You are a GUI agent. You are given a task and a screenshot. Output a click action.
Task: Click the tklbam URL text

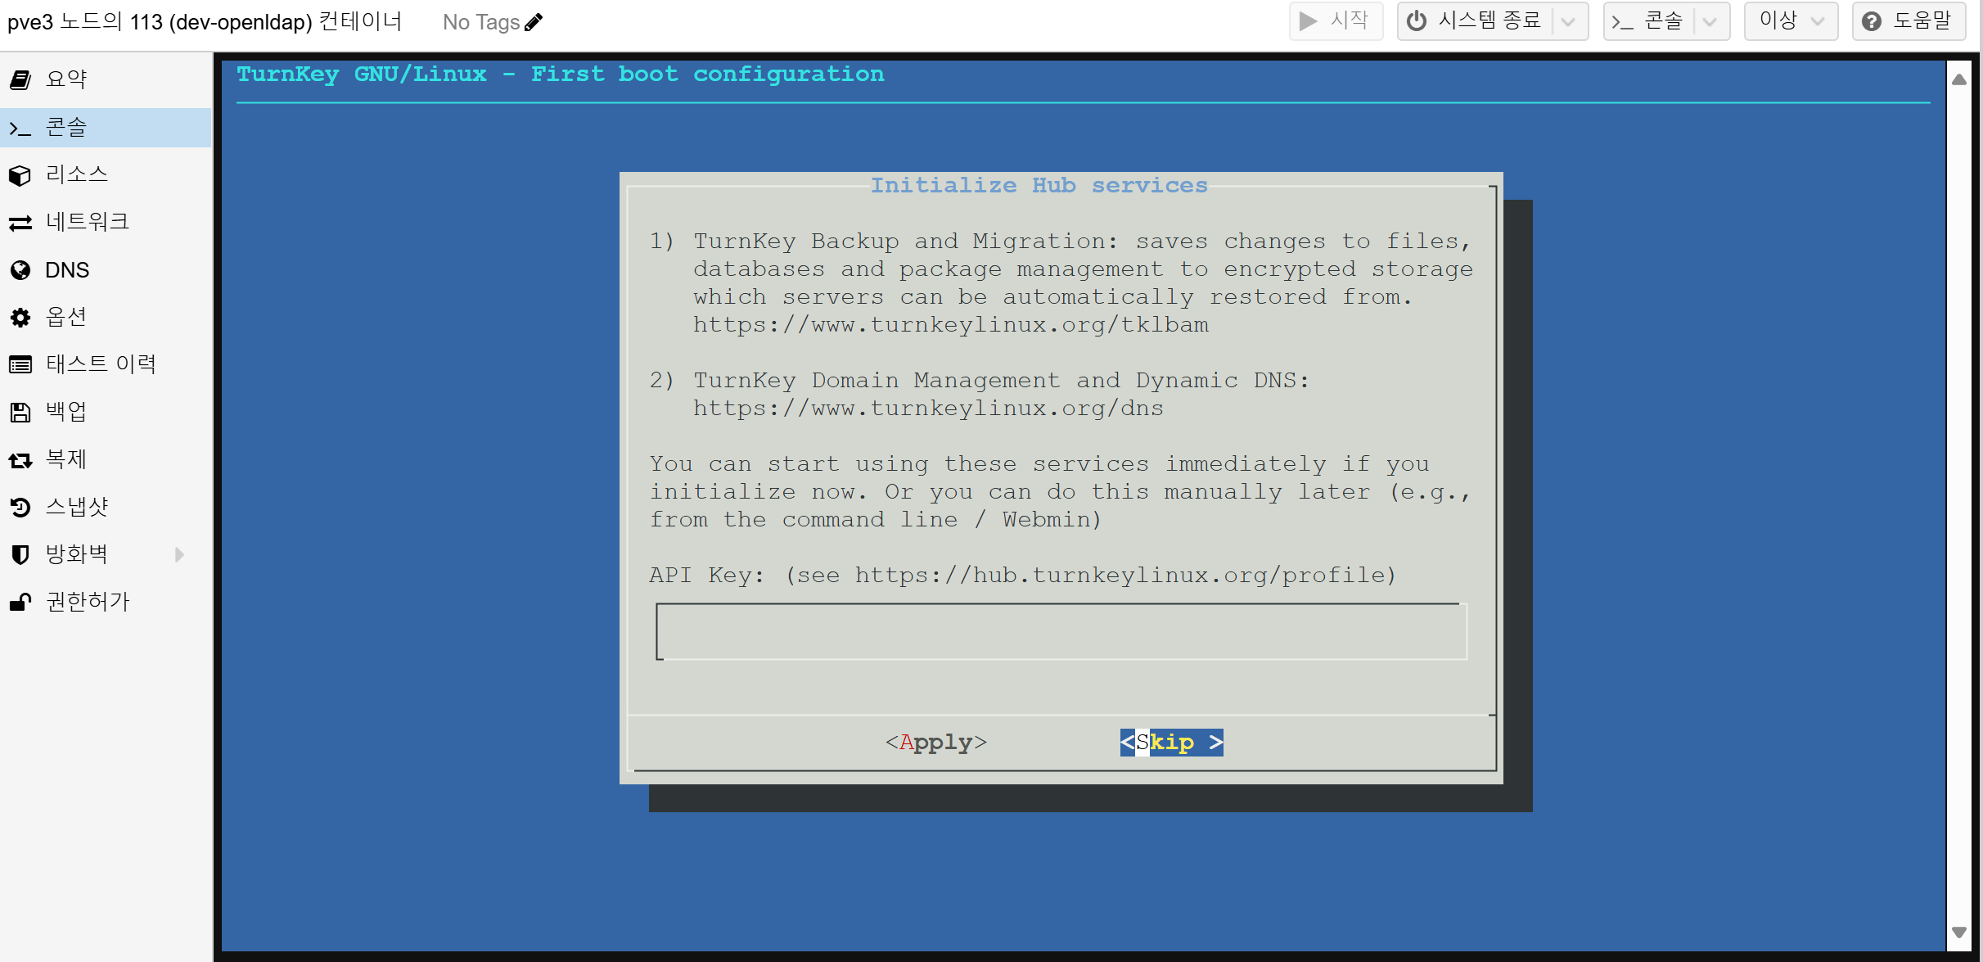pos(951,325)
